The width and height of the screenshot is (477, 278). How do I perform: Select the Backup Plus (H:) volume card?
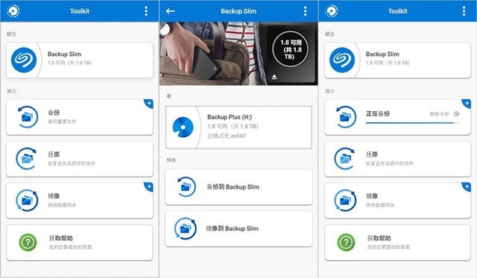tap(238, 127)
